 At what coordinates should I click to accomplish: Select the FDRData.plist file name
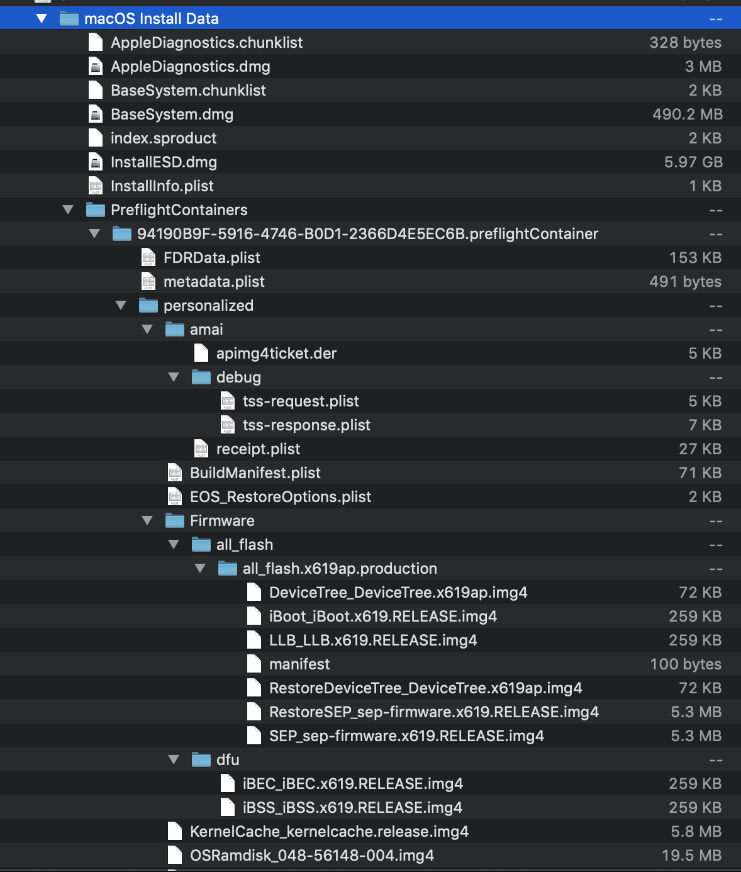point(212,258)
